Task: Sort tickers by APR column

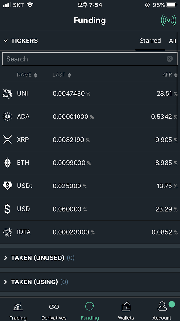Action: pos(170,75)
